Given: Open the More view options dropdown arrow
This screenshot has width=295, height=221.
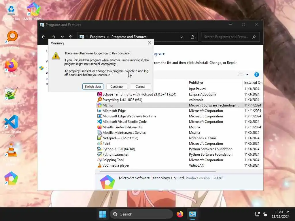Looking at the screenshot, I should [247, 75].
